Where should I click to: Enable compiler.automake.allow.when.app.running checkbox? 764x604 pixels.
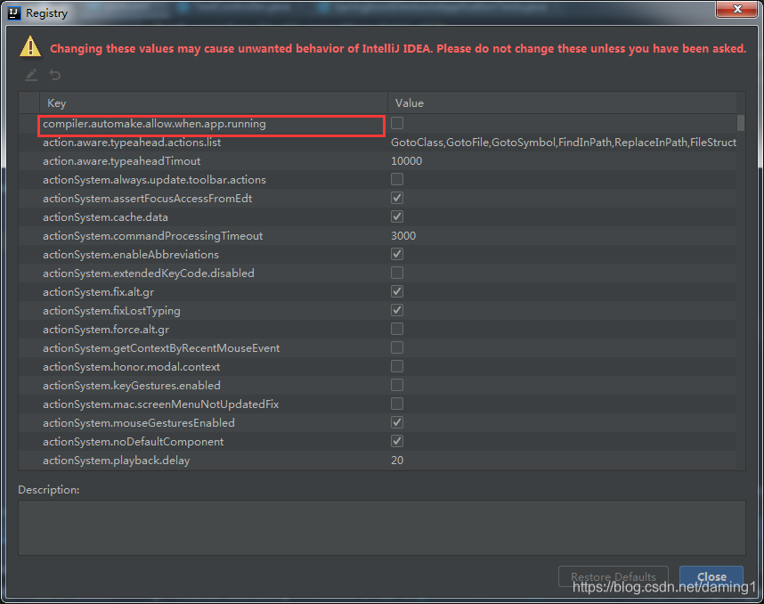(397, 123)
